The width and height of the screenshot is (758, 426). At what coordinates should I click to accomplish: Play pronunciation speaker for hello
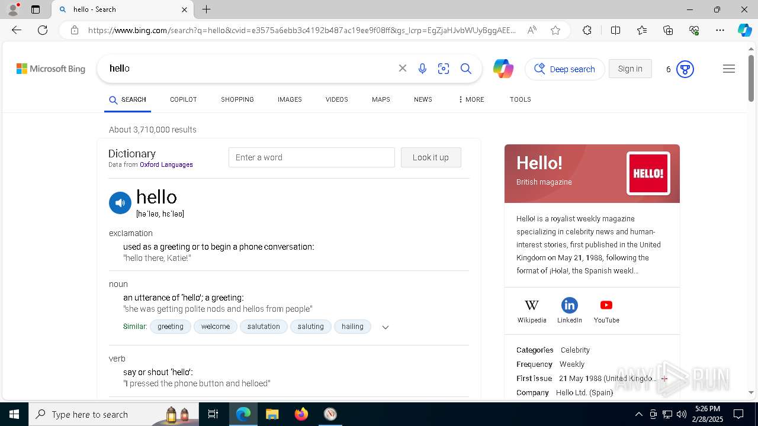coord(120,203)
